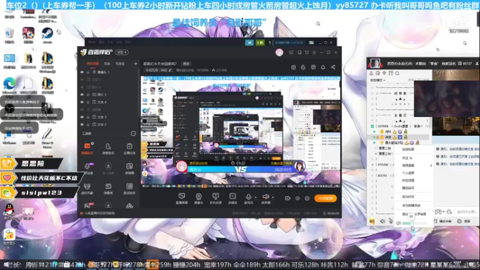480x270 pixels.
Task: Show the hidden 文本 5 layer
Action: point(82,80)
